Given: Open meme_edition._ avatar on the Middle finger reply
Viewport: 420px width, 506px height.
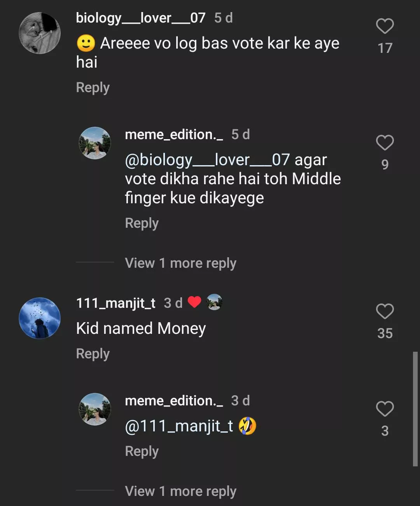Looking at the screenshot, I should tap(95, 143).
